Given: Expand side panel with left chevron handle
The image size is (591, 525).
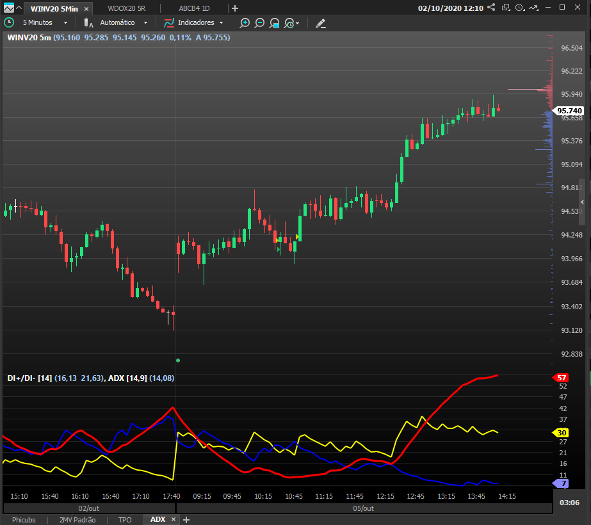Looking at the screenshot, I should pos(582,202).
